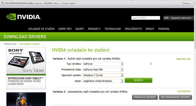Click the 'NVIDIA Úvod' breadcrumb link
This screenshot has height=106, width=196.
(10, 44)
